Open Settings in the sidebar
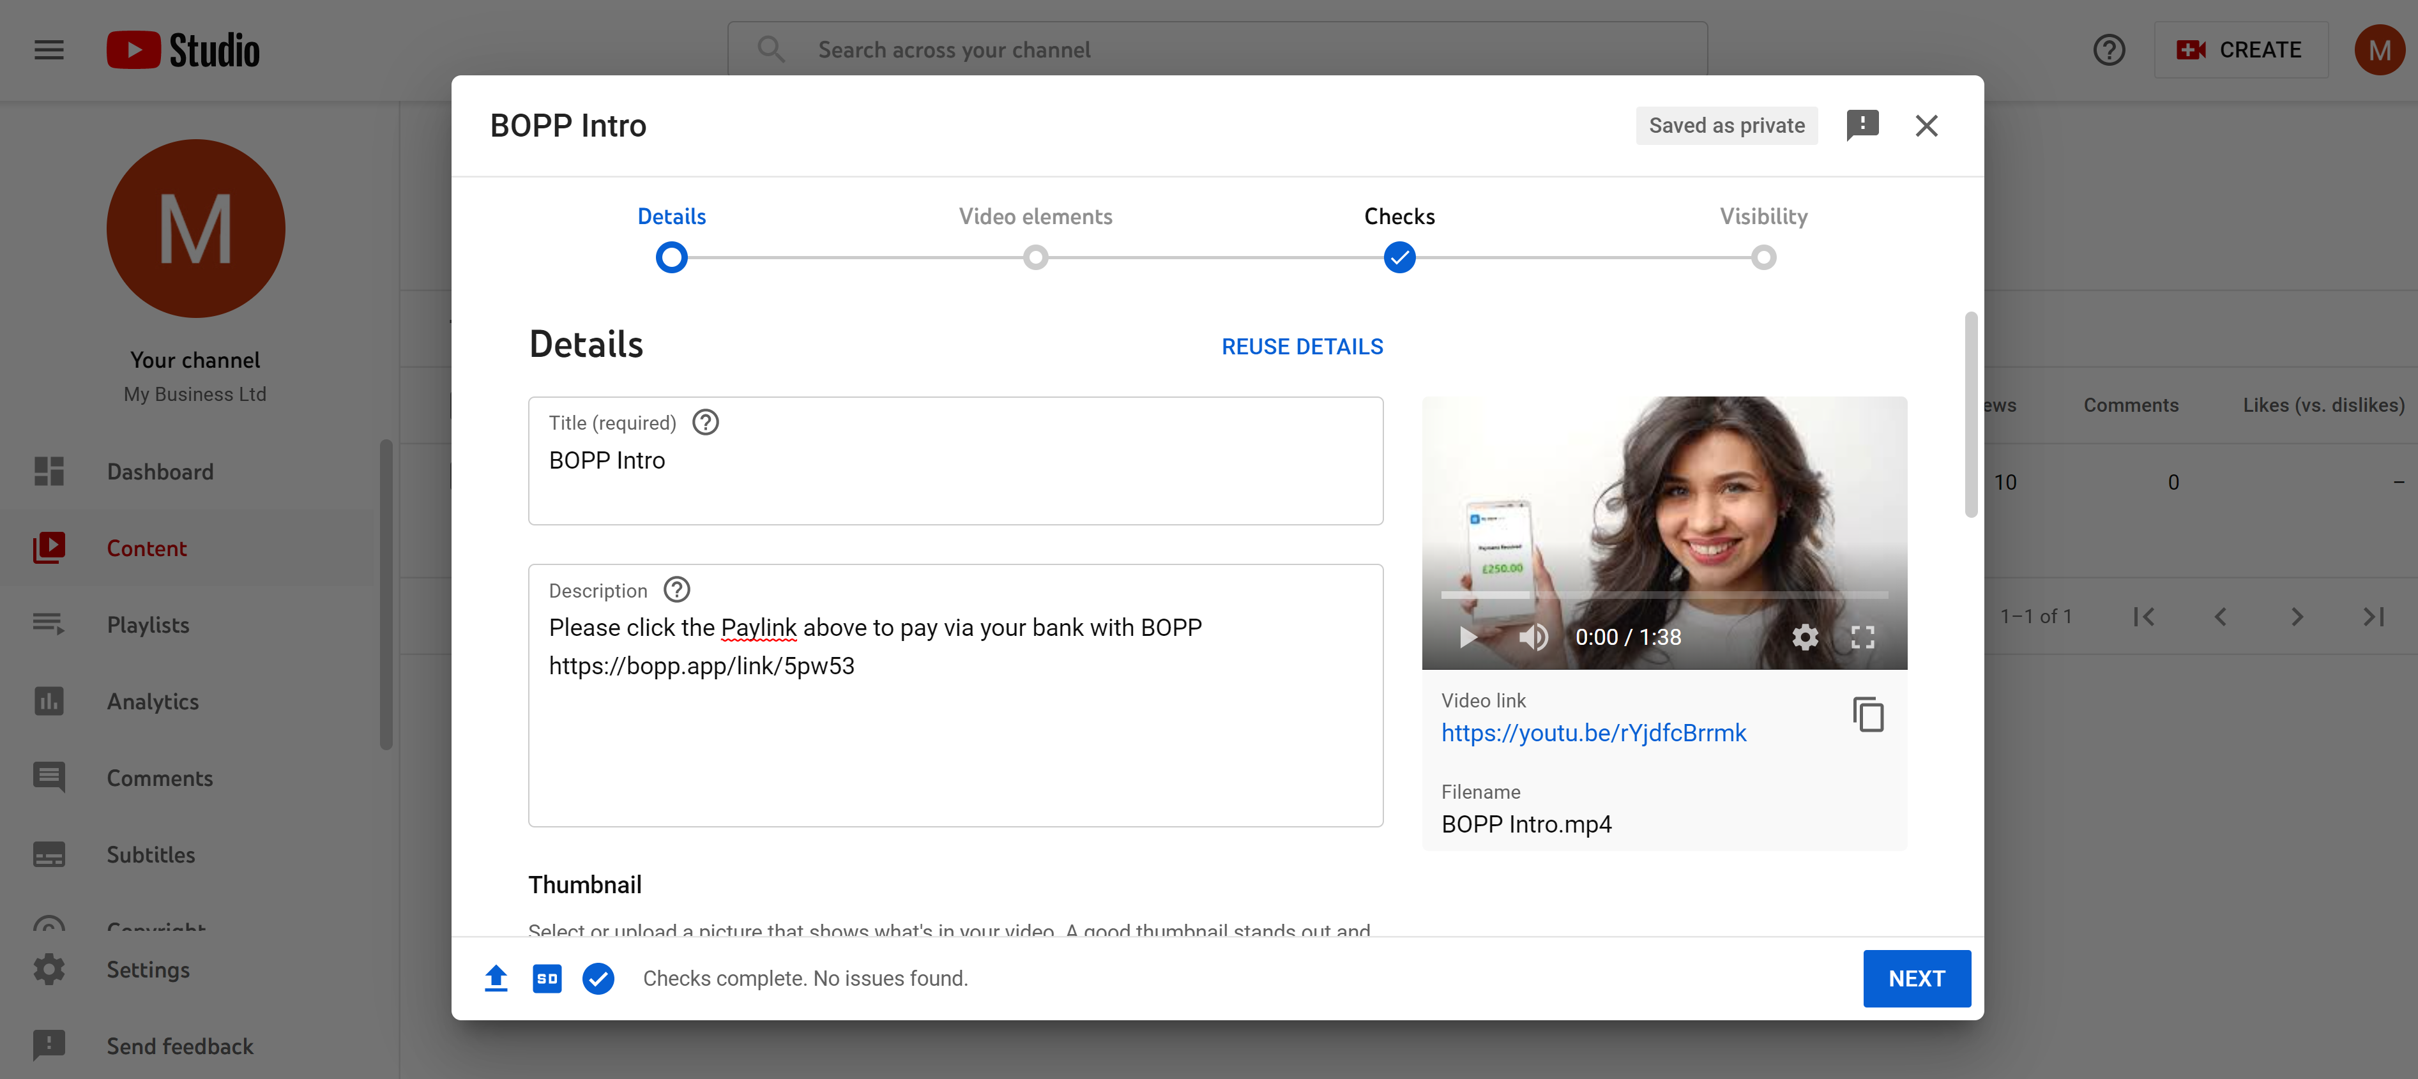 click(188, 969)
